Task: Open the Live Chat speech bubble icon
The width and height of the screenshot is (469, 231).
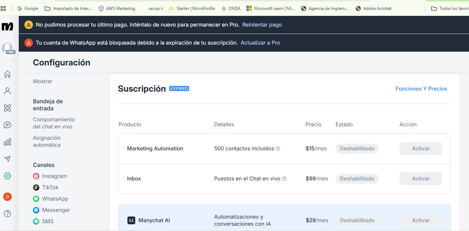Action: 7,125
